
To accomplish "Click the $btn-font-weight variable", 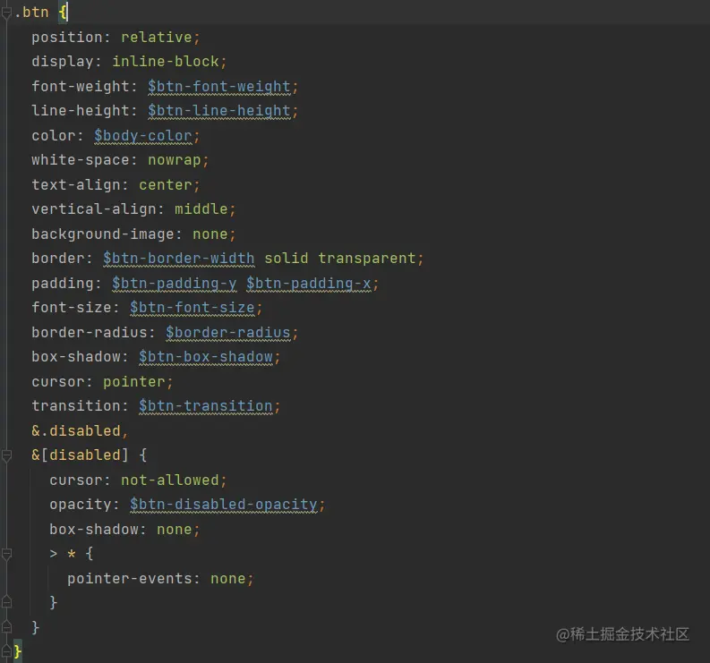I will (x=218, y=87).
